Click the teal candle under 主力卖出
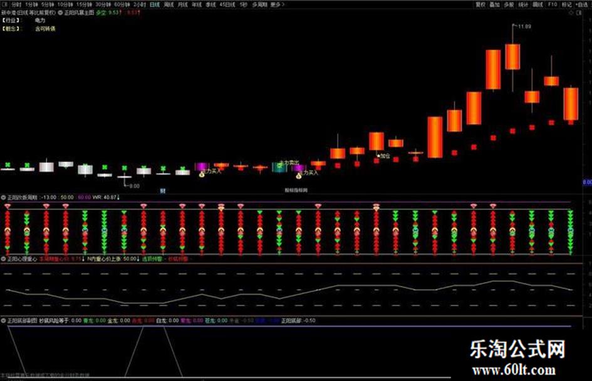This screenshot has height=381, width=592. [279, 168]
